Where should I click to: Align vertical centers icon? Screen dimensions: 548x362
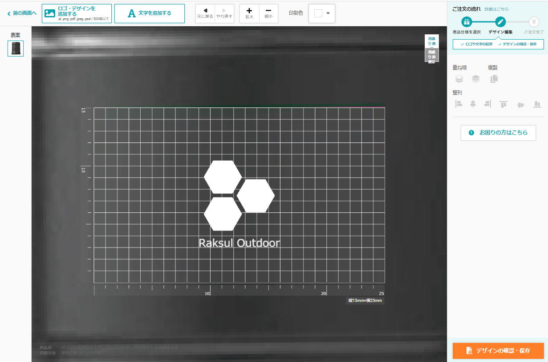520,104
